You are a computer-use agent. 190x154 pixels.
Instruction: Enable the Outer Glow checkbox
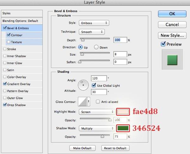tap(5, 98)
